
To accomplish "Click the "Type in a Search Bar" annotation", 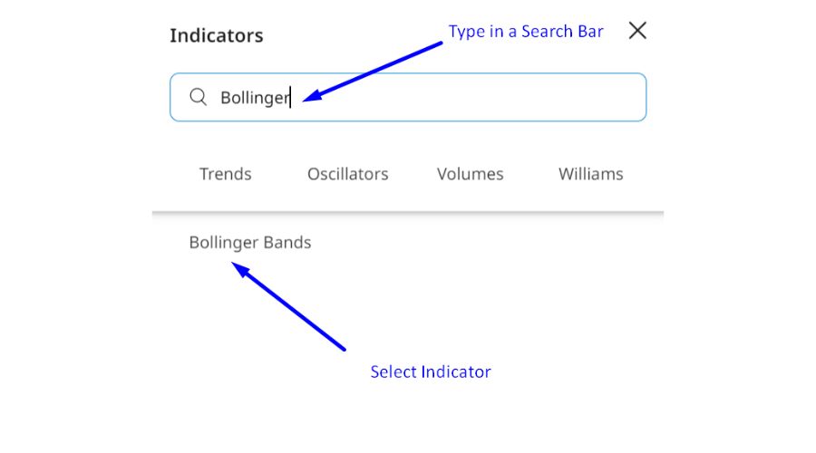I will [x=526, y=32].
